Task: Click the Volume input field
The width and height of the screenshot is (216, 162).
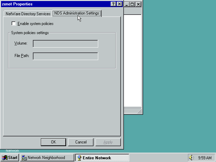Action: point(65,44)
